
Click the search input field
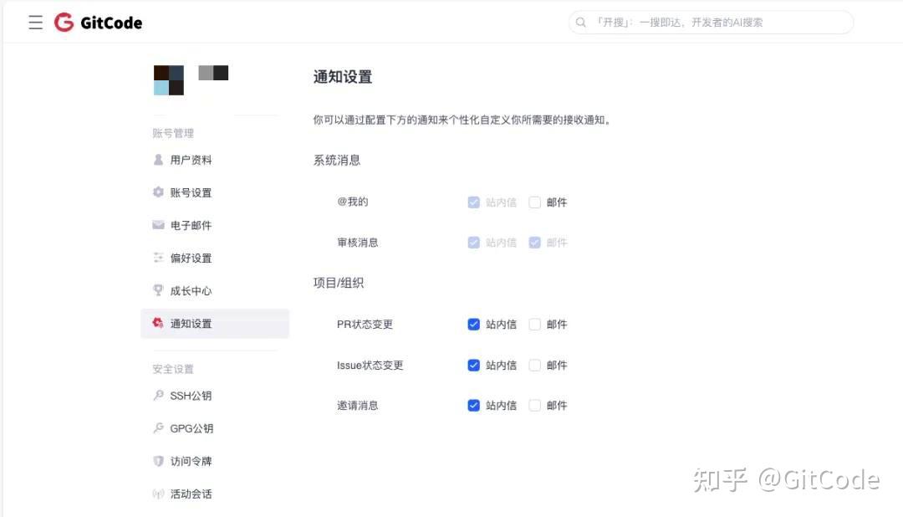(711, 23)
